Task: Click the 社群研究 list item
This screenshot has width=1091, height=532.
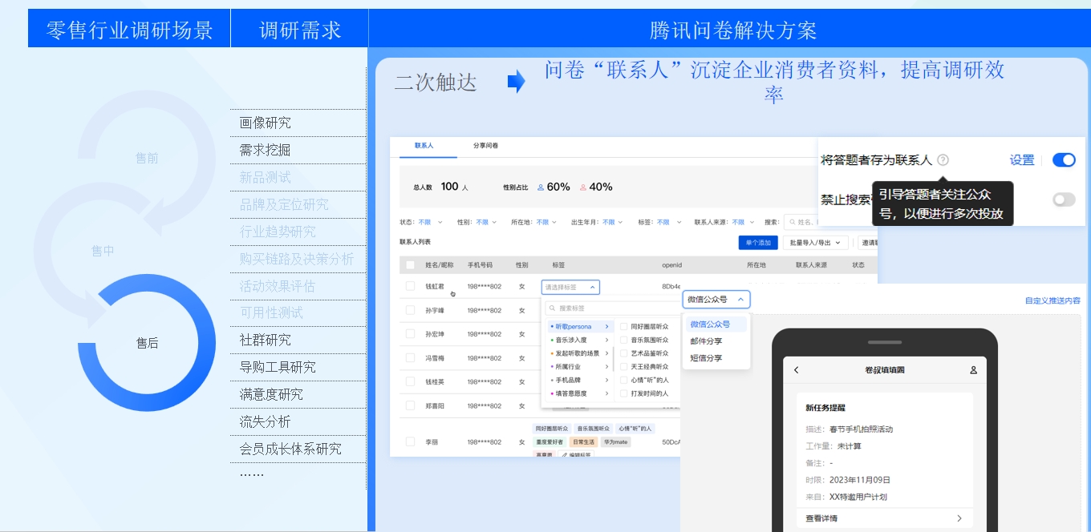Action: [x=265, y=340]
